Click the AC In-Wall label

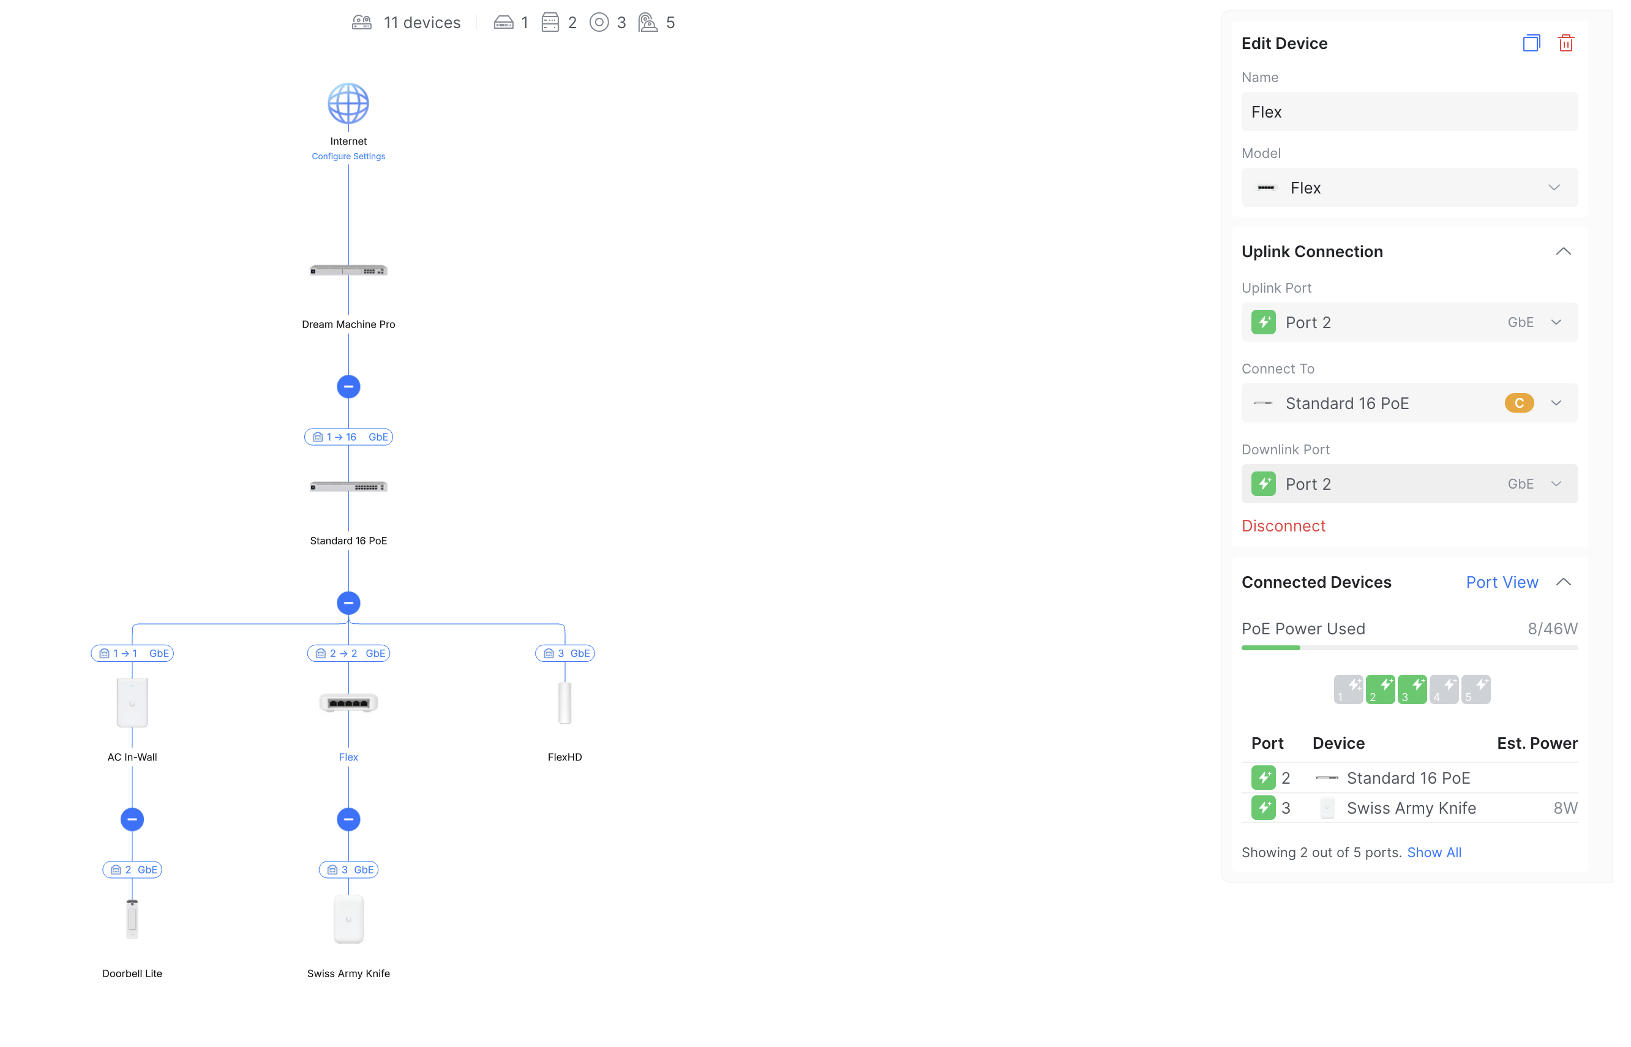(x=132, y=757)
